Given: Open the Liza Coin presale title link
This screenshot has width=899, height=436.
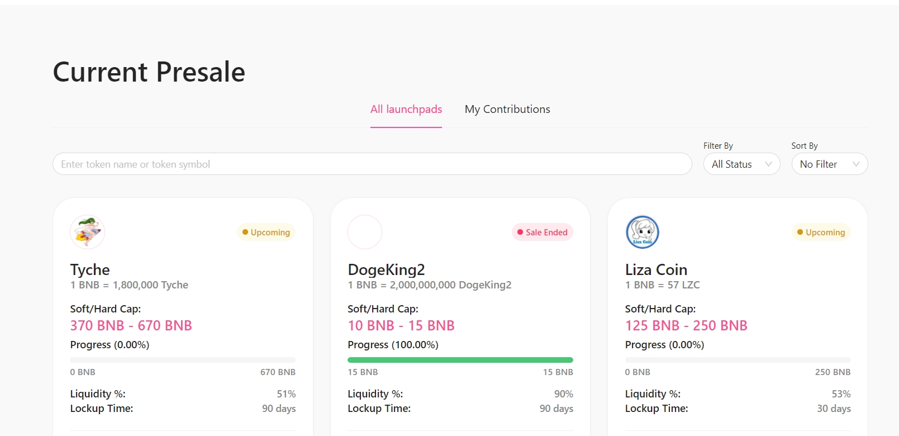Looking at the screenshot, I should click(656, 270).
